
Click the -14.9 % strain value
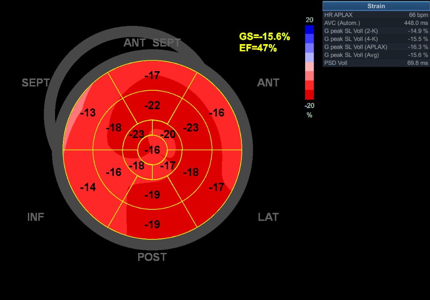pyautogui.click(x=418, y=31)
